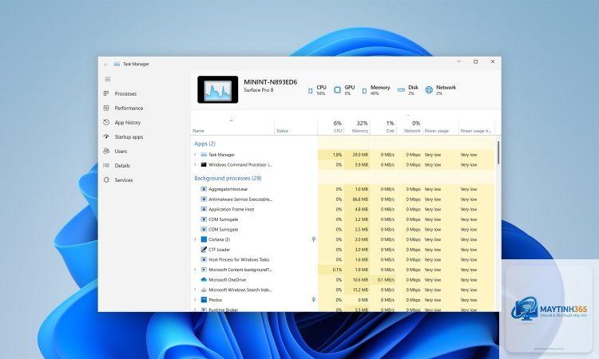Click the 15.2 MB memory cell
This screenshot has width=599, height=359.
357,290
